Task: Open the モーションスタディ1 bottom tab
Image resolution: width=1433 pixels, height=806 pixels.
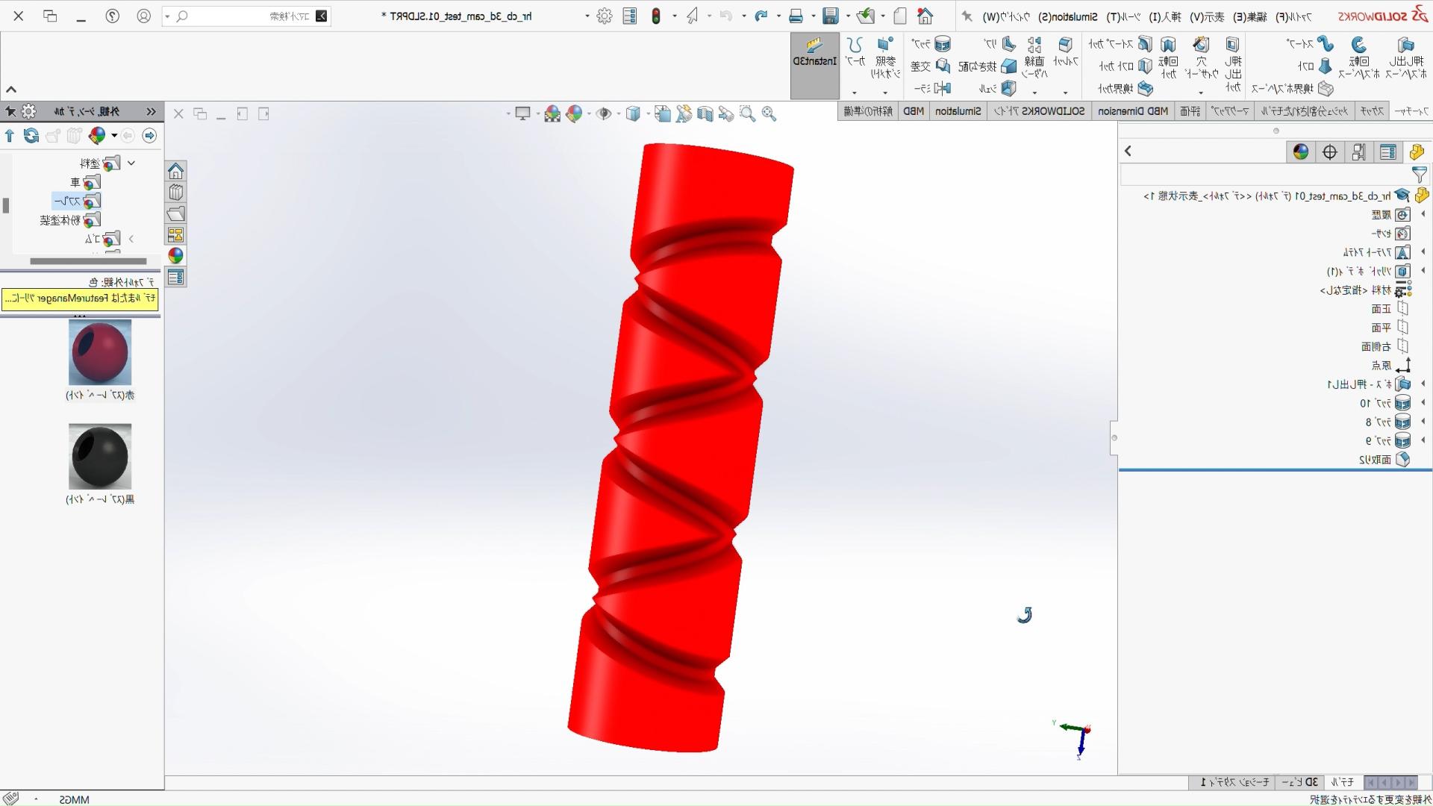Action: 1234,782
